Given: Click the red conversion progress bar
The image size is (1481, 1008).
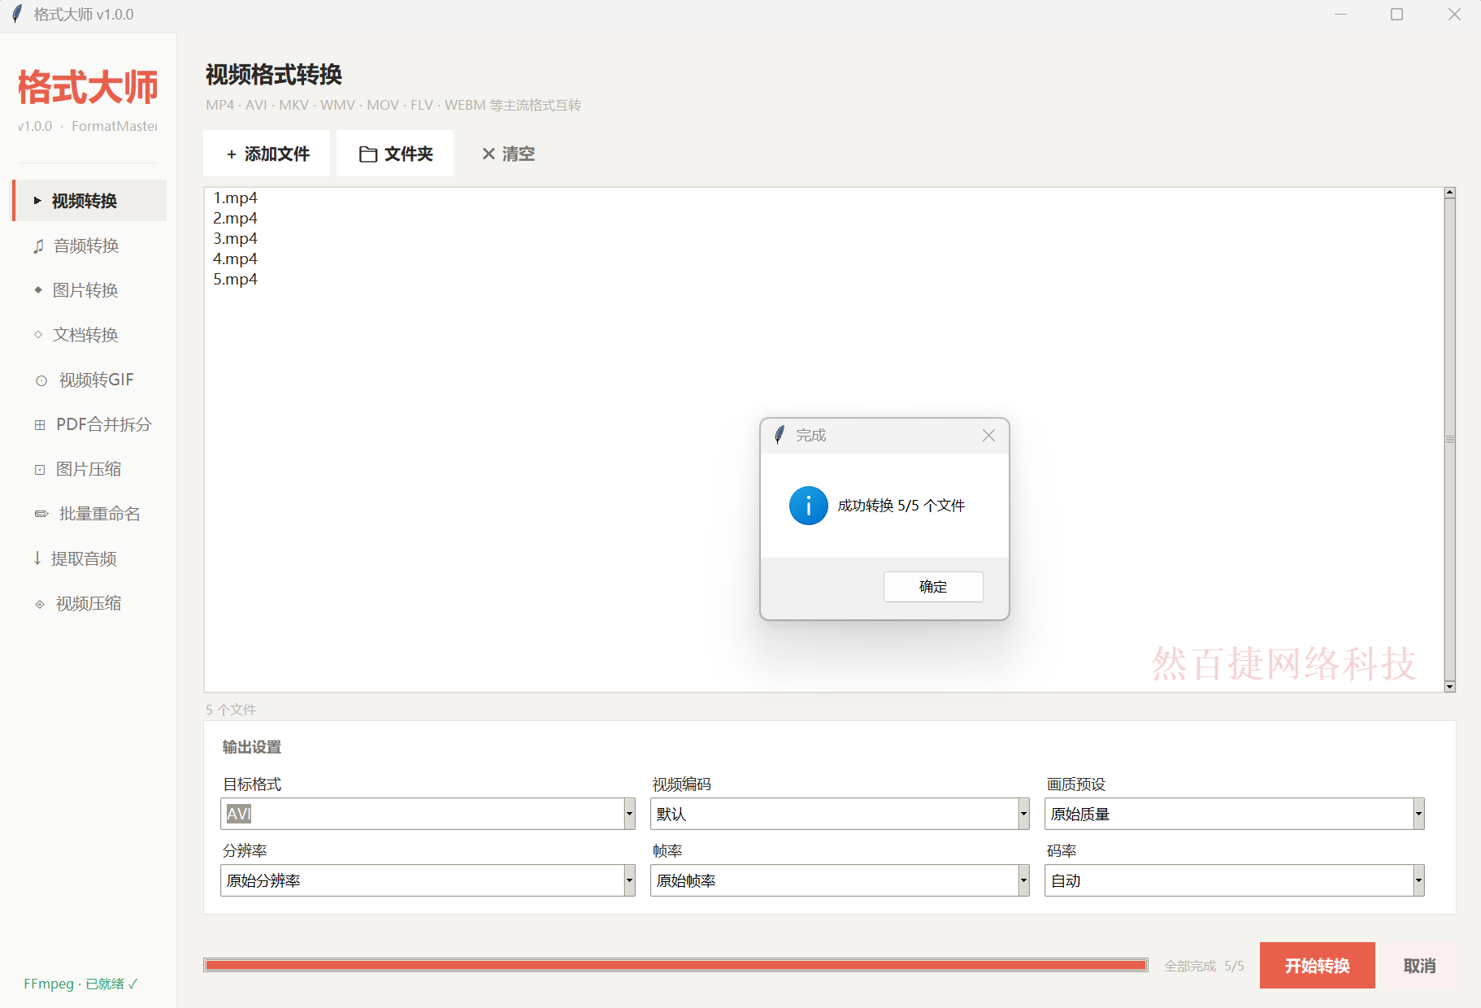Looking at the screenshot, I should pos(675,965).
